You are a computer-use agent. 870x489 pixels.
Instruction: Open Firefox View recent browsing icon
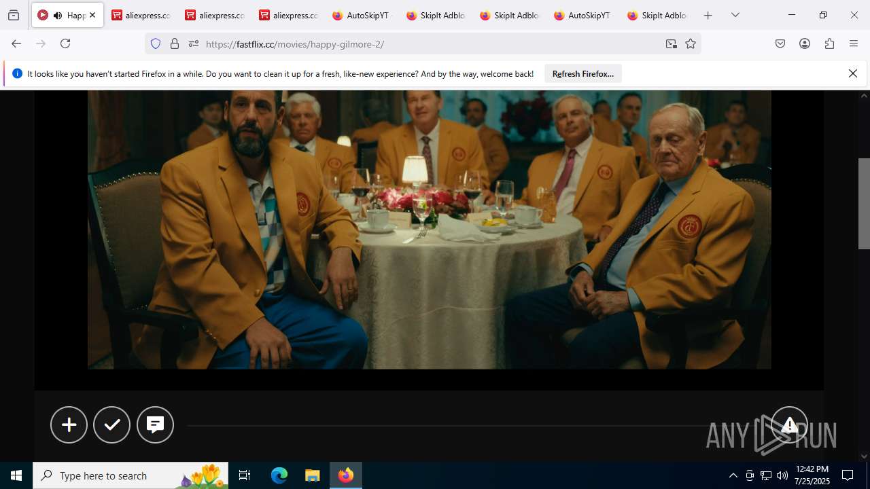tap(14, 15)
